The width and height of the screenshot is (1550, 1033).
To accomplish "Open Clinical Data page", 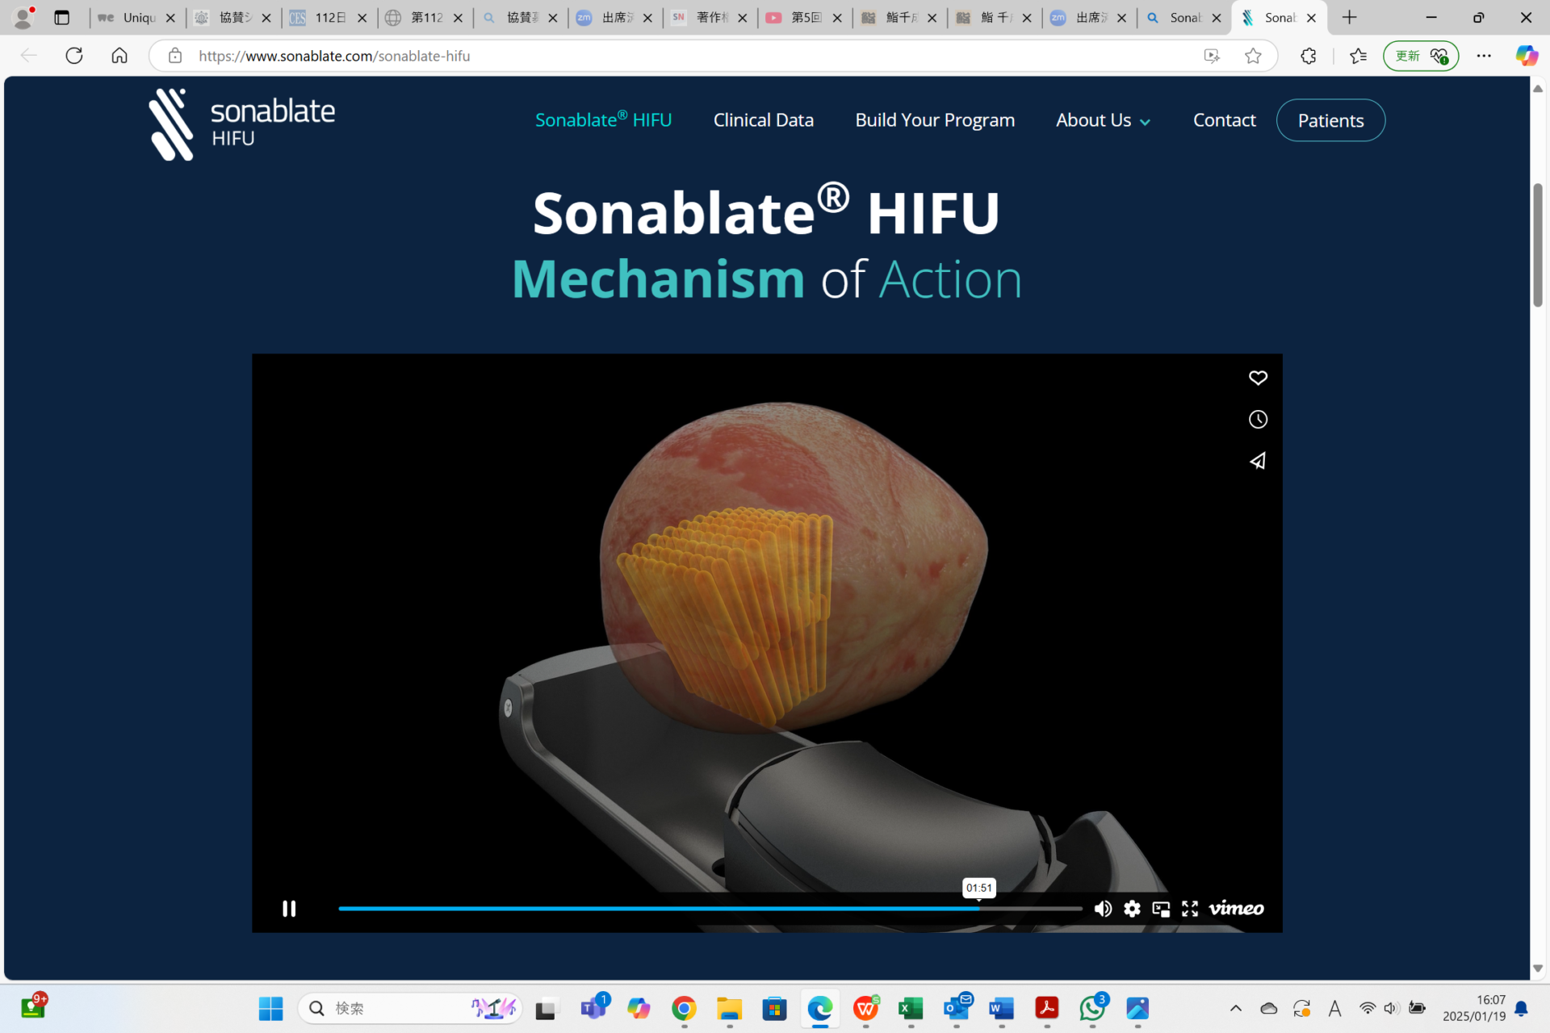I will pyautogui.click(x=763, y=120).
